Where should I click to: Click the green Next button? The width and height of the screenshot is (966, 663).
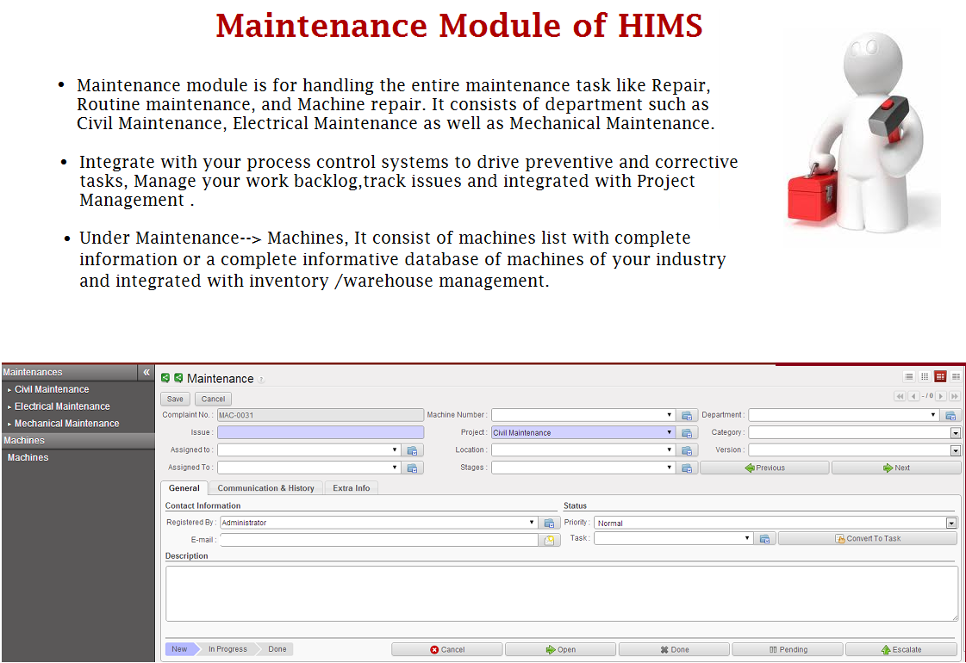click(896, 468)
